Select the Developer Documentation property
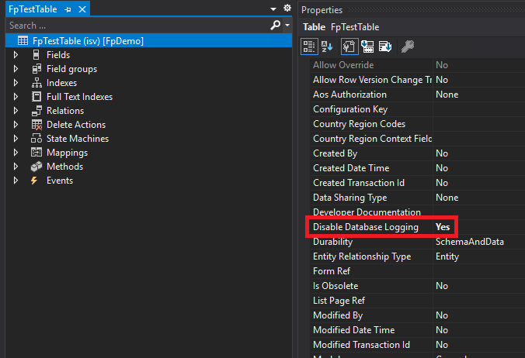The image size is (525, 358). 367,212
